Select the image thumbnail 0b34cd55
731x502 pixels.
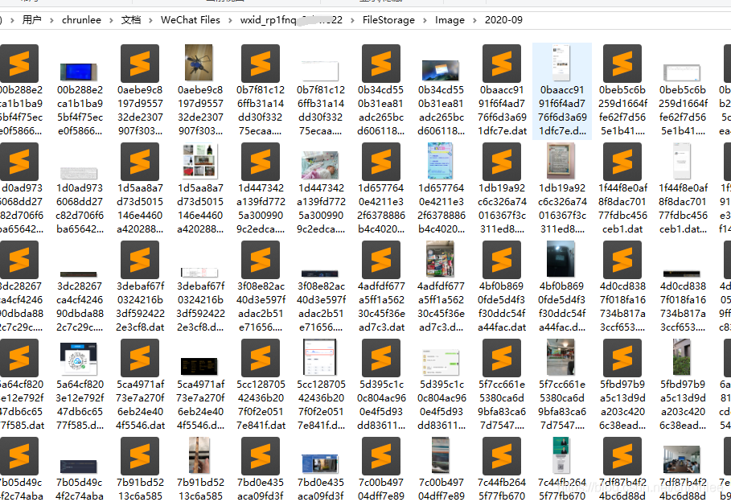pyautogui.click(x=440, y=71)
